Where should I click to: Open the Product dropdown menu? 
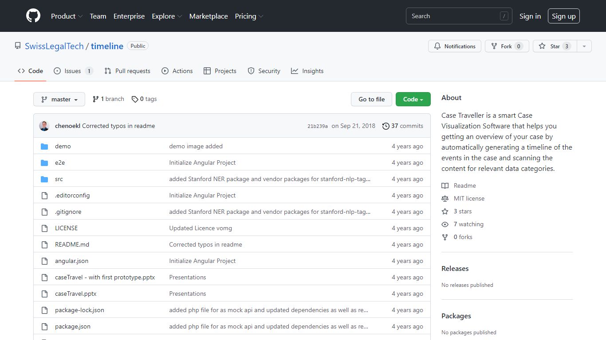pos(67,16)
